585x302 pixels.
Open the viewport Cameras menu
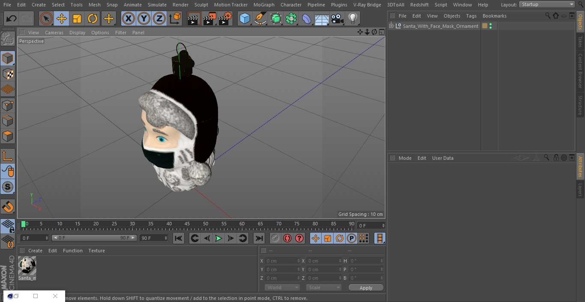54,33
